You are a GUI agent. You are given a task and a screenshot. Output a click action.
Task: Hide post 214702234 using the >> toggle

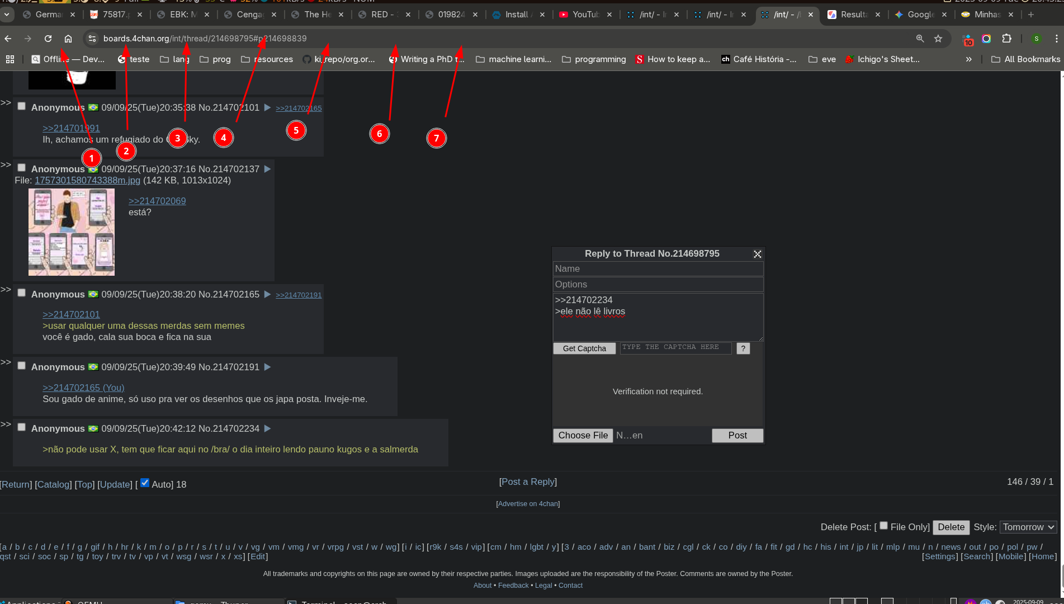[6, 424]
